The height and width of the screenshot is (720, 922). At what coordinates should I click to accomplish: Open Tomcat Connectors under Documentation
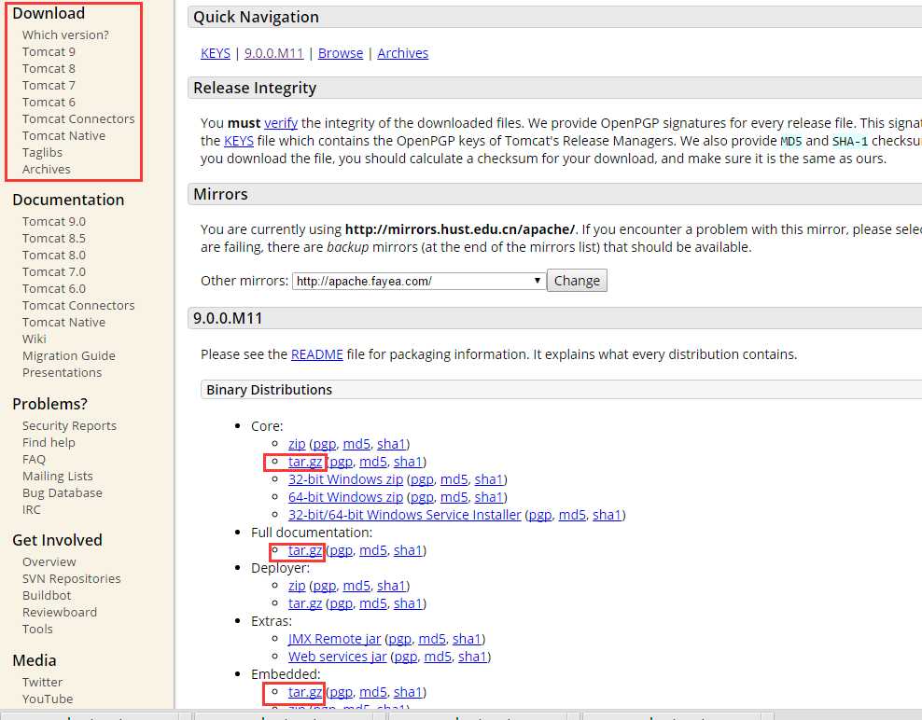pos(78,305)
